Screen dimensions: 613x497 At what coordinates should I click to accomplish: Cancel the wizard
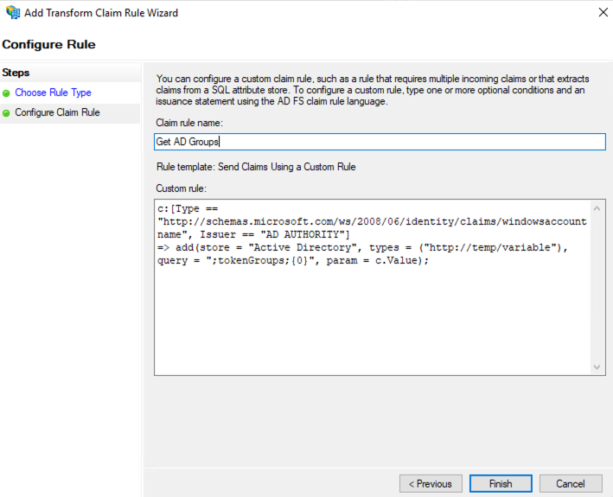(x=571, y=484)
